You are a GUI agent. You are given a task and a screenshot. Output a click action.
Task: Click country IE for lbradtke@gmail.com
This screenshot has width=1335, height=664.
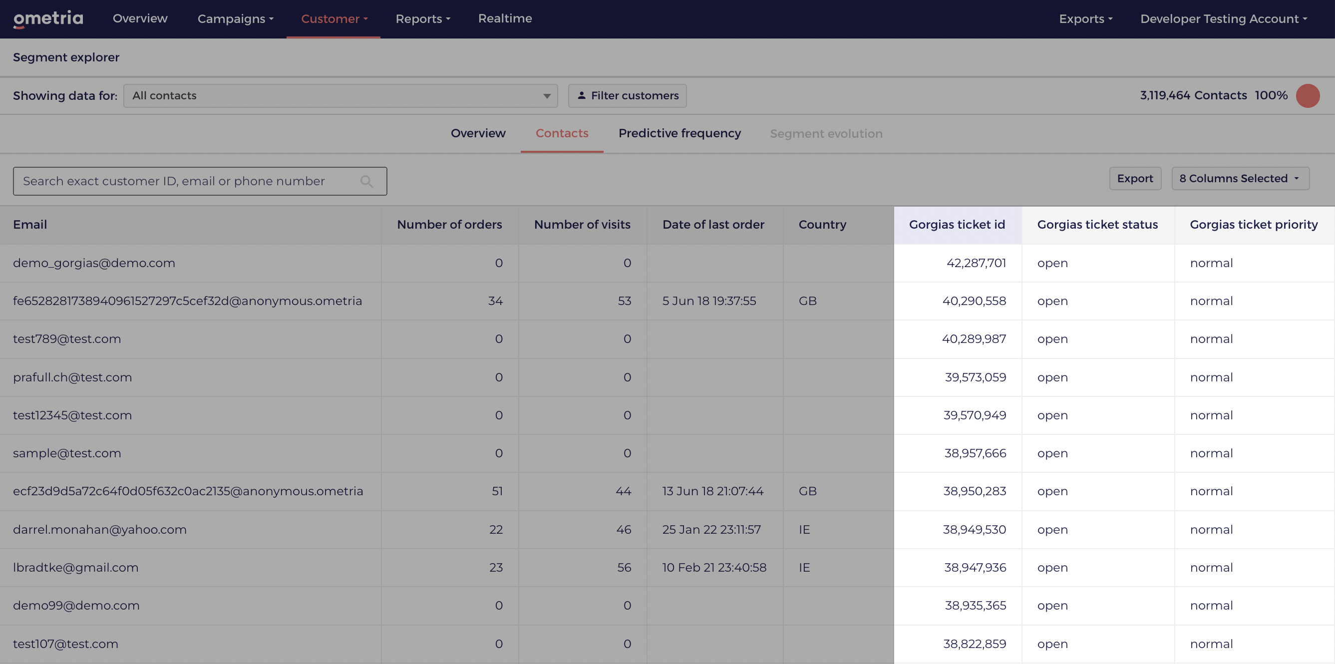tap(804, 567)
